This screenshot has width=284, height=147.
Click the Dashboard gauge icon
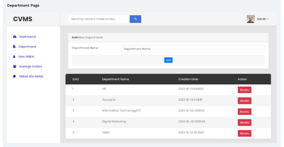(x=15, y=37)
